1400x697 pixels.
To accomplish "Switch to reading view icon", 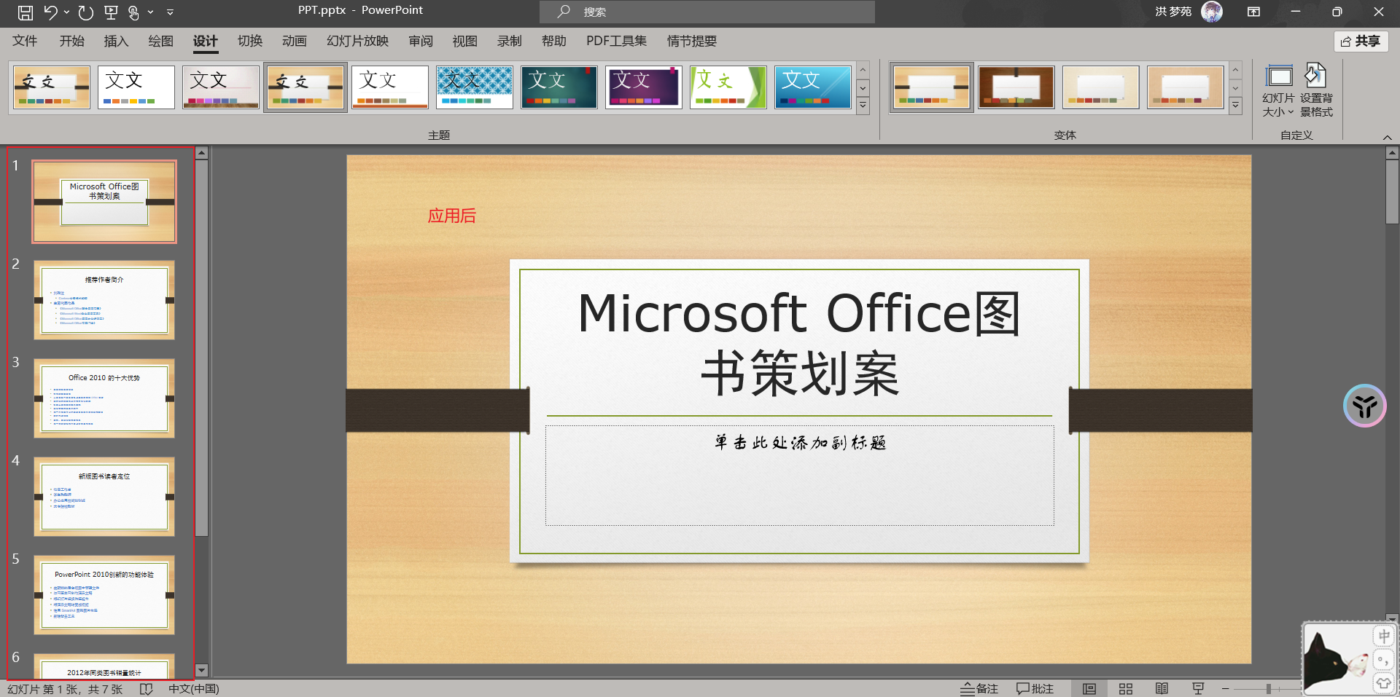I will click(x=1162, y=688).
